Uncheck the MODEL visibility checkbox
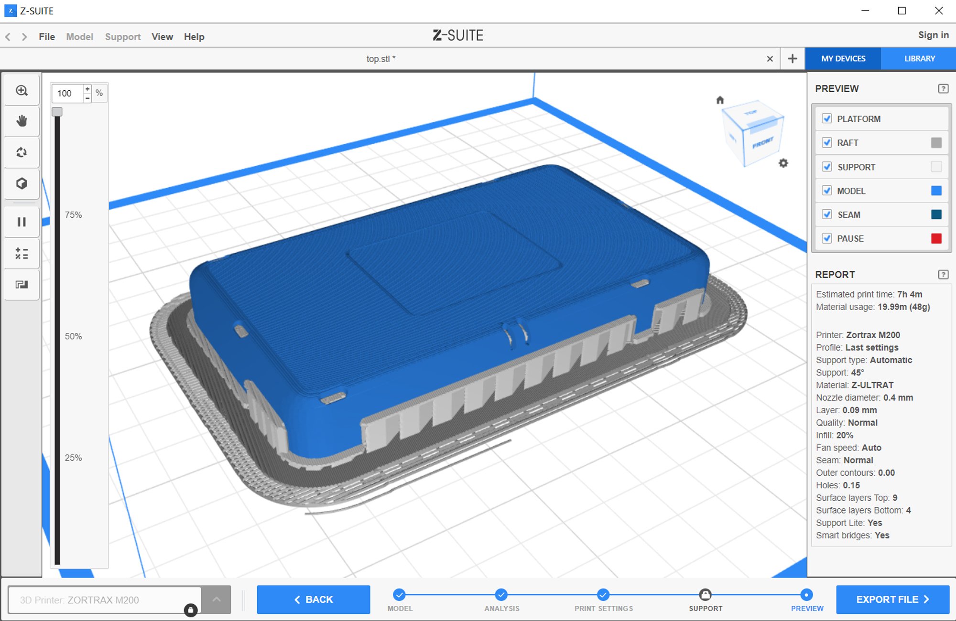 827,191
